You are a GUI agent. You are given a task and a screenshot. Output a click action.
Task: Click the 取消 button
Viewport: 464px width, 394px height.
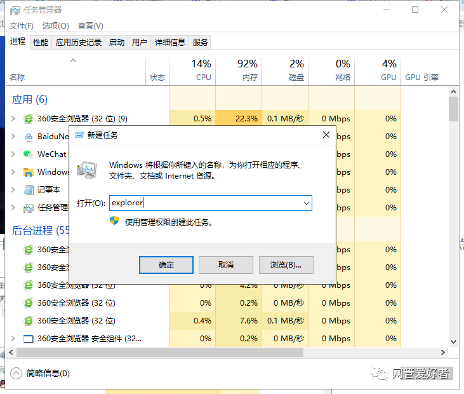coord(226,265)
